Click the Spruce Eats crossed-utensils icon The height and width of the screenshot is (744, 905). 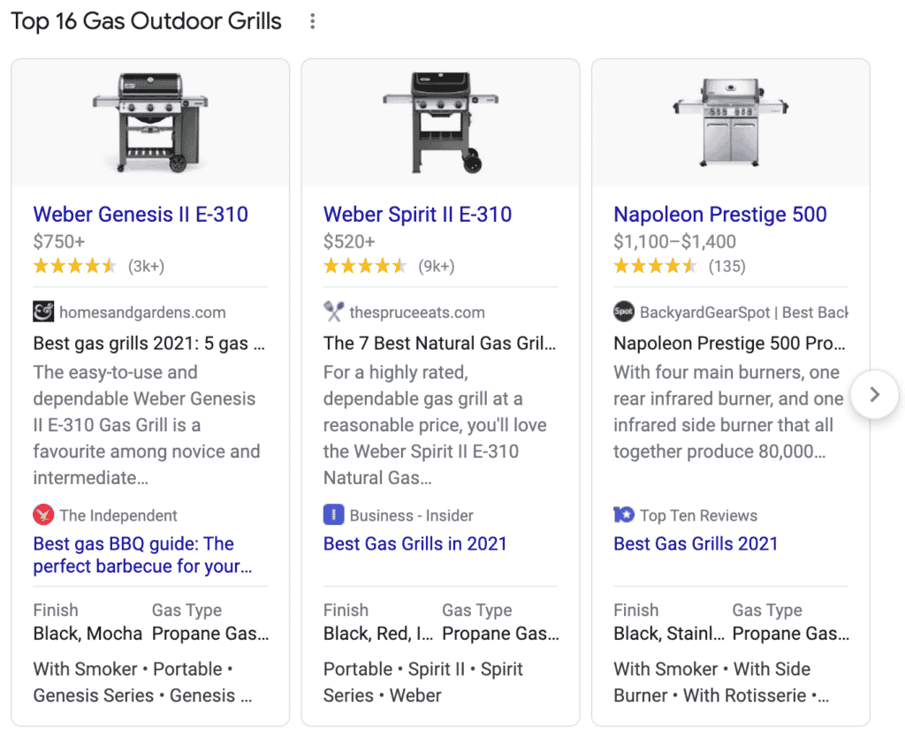(332, 312)
